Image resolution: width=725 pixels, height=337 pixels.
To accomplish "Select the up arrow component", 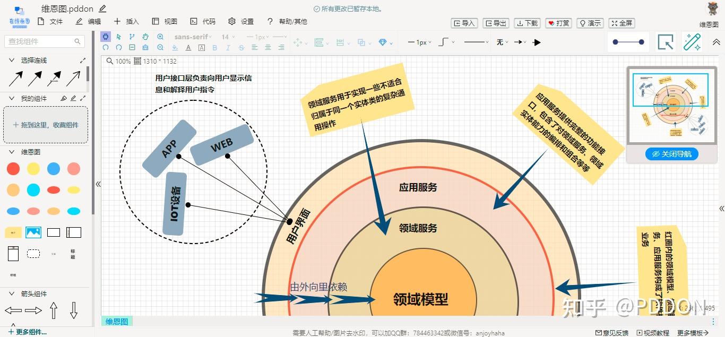I will pos(54,310).
